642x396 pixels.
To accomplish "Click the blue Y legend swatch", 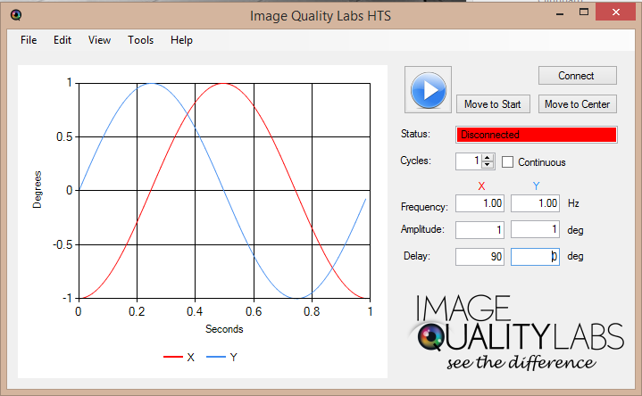I will 216,358.
